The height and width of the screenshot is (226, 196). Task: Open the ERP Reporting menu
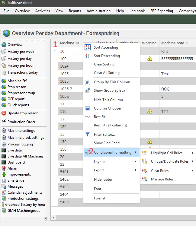coord(162,11)
